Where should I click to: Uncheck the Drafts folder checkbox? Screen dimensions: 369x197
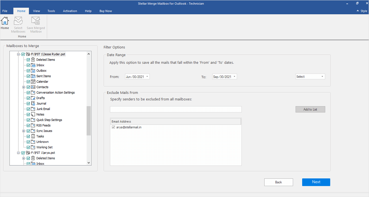28,98
